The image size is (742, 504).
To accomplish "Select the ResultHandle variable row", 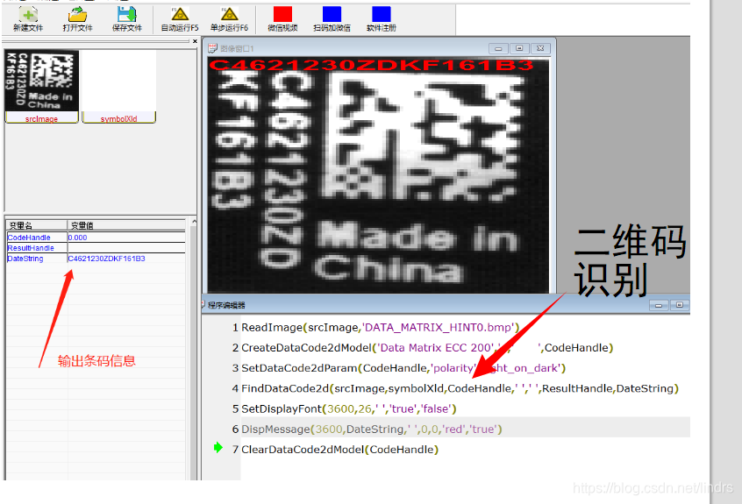I will click(96, 248).
